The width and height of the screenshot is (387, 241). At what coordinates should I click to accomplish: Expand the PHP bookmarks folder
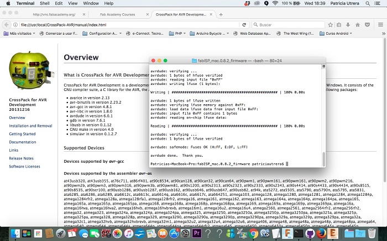tap(177, 33)
